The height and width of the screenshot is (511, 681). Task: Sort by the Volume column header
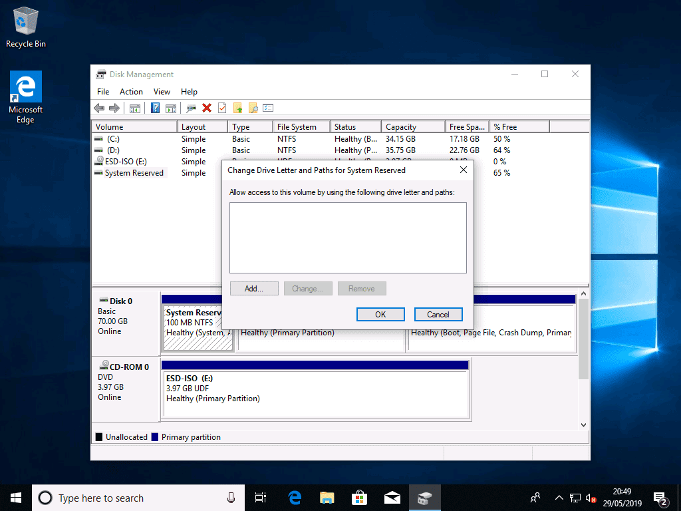(x=134, y=127)
